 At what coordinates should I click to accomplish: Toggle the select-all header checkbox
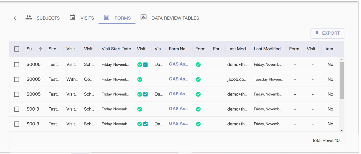[17, 49]
